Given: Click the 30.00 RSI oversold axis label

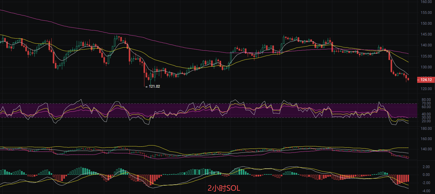Looking at the screenshot, I should 426,117.
